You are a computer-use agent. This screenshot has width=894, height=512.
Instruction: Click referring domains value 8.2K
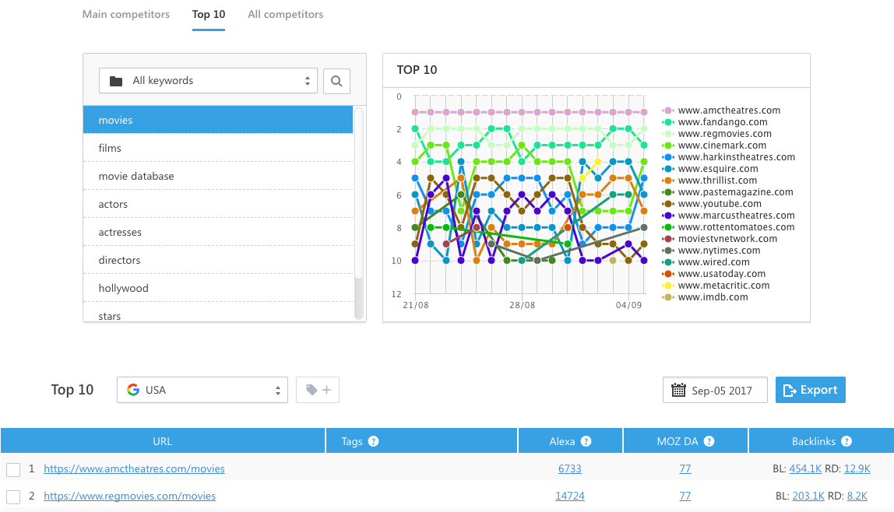[857, 496]
